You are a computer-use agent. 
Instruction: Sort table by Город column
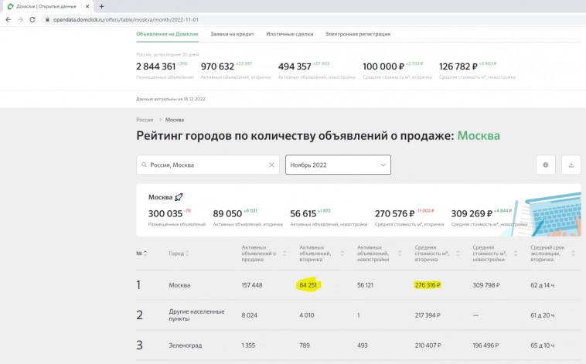[179, 253]
